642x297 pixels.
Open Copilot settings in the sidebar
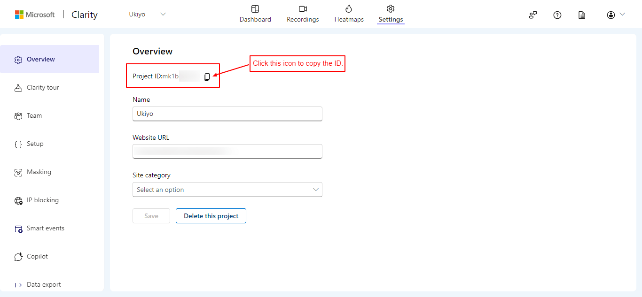[x=50, y=256]
